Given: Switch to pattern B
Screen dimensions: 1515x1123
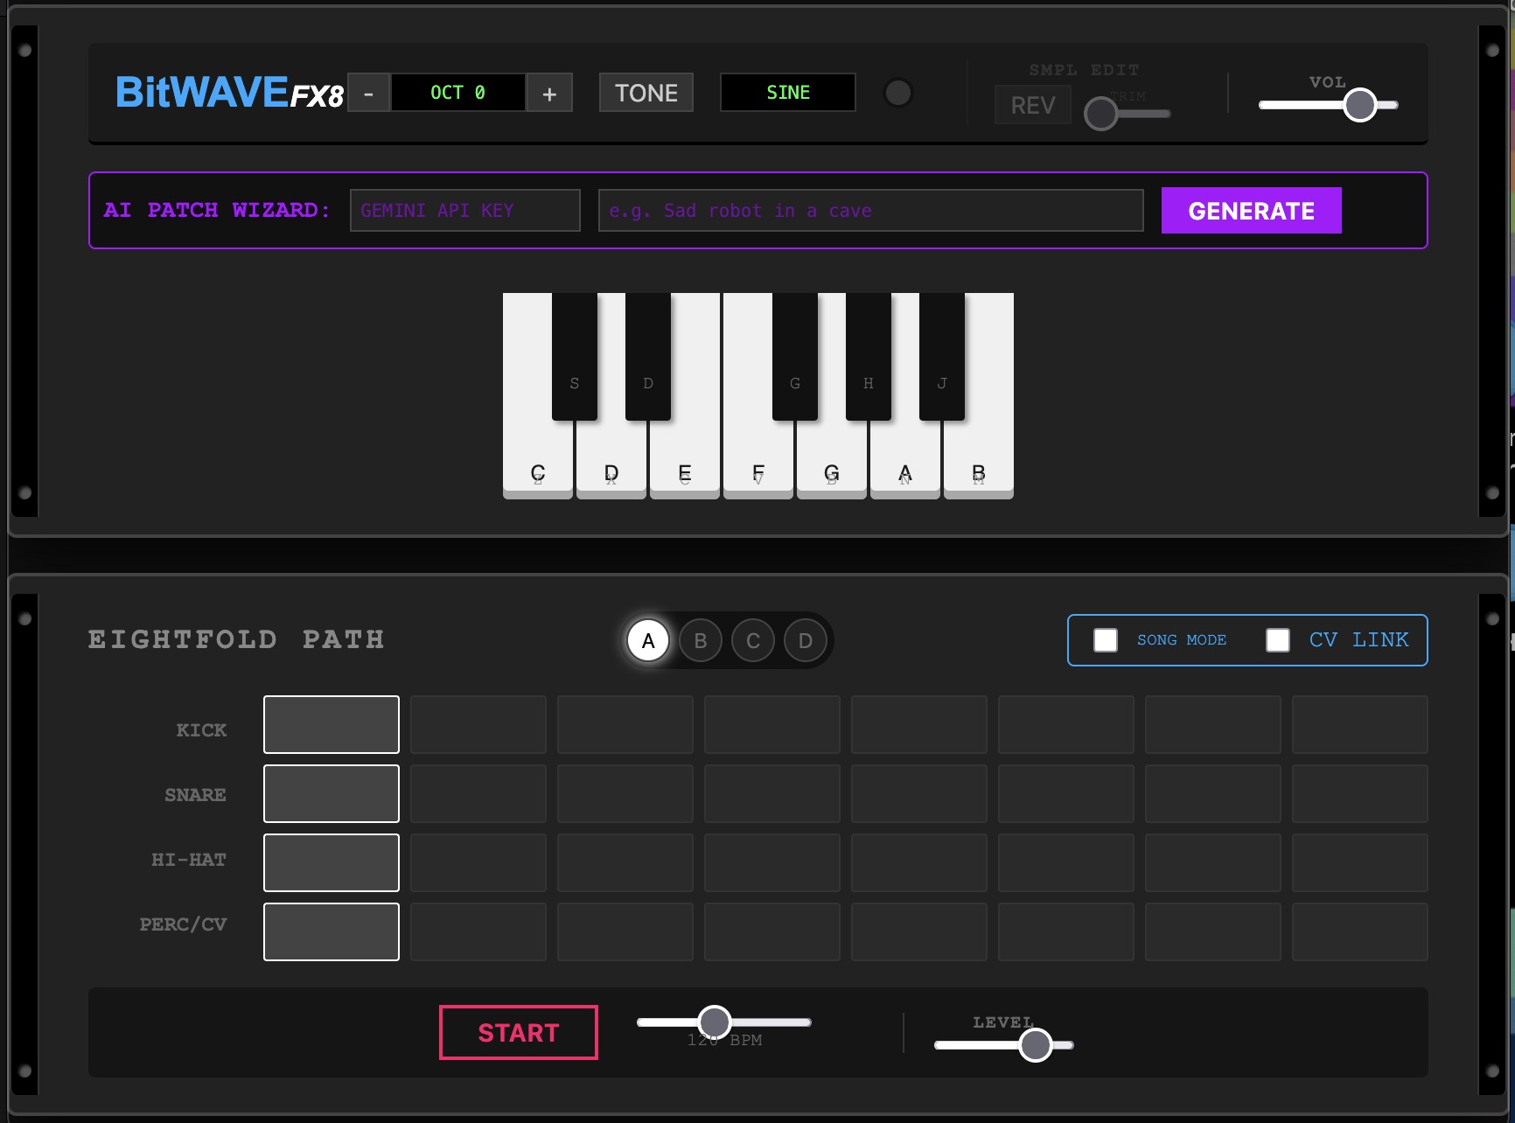Looking at the screenshot, I should 700,640.
